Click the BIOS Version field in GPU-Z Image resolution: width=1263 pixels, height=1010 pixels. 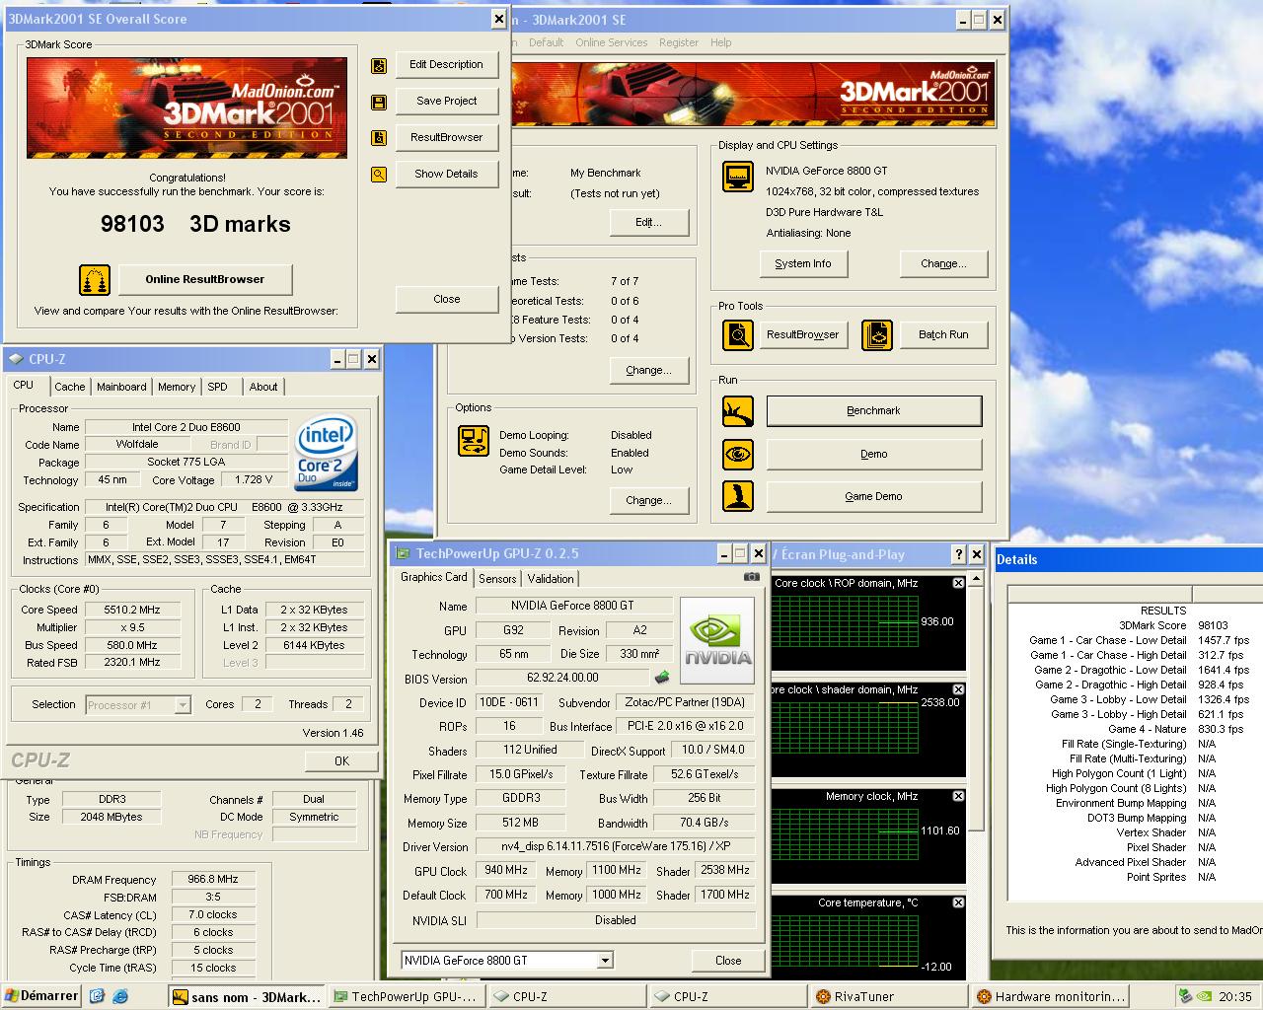pyautogui.click(x=562, y=679)
